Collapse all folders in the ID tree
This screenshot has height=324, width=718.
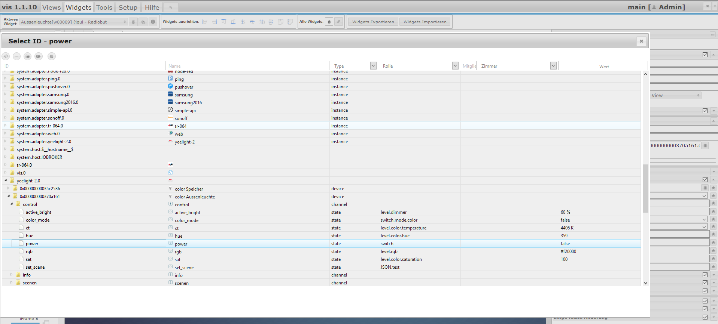[x=28, y=56]
